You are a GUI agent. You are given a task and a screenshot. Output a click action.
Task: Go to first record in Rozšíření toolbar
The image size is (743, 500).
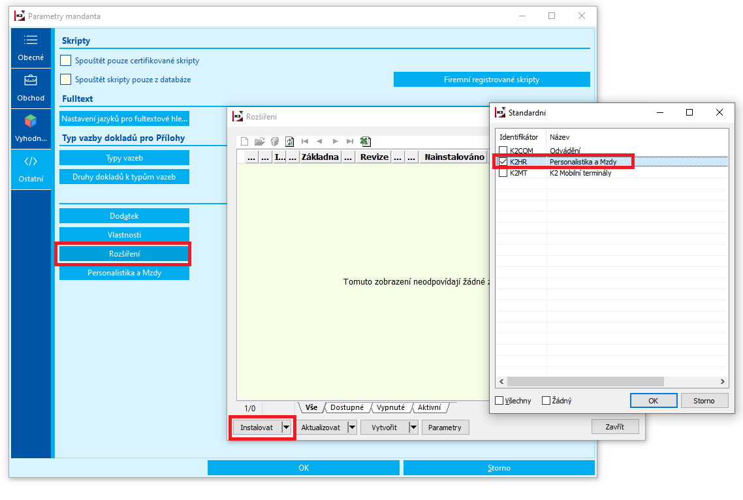pos(305,141)
